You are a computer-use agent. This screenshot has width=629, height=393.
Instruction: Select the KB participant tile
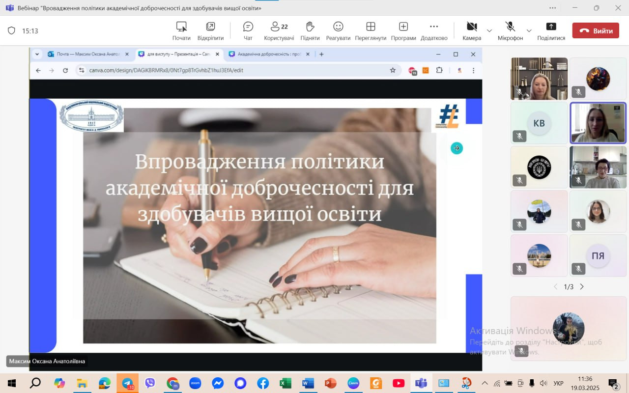539,123
